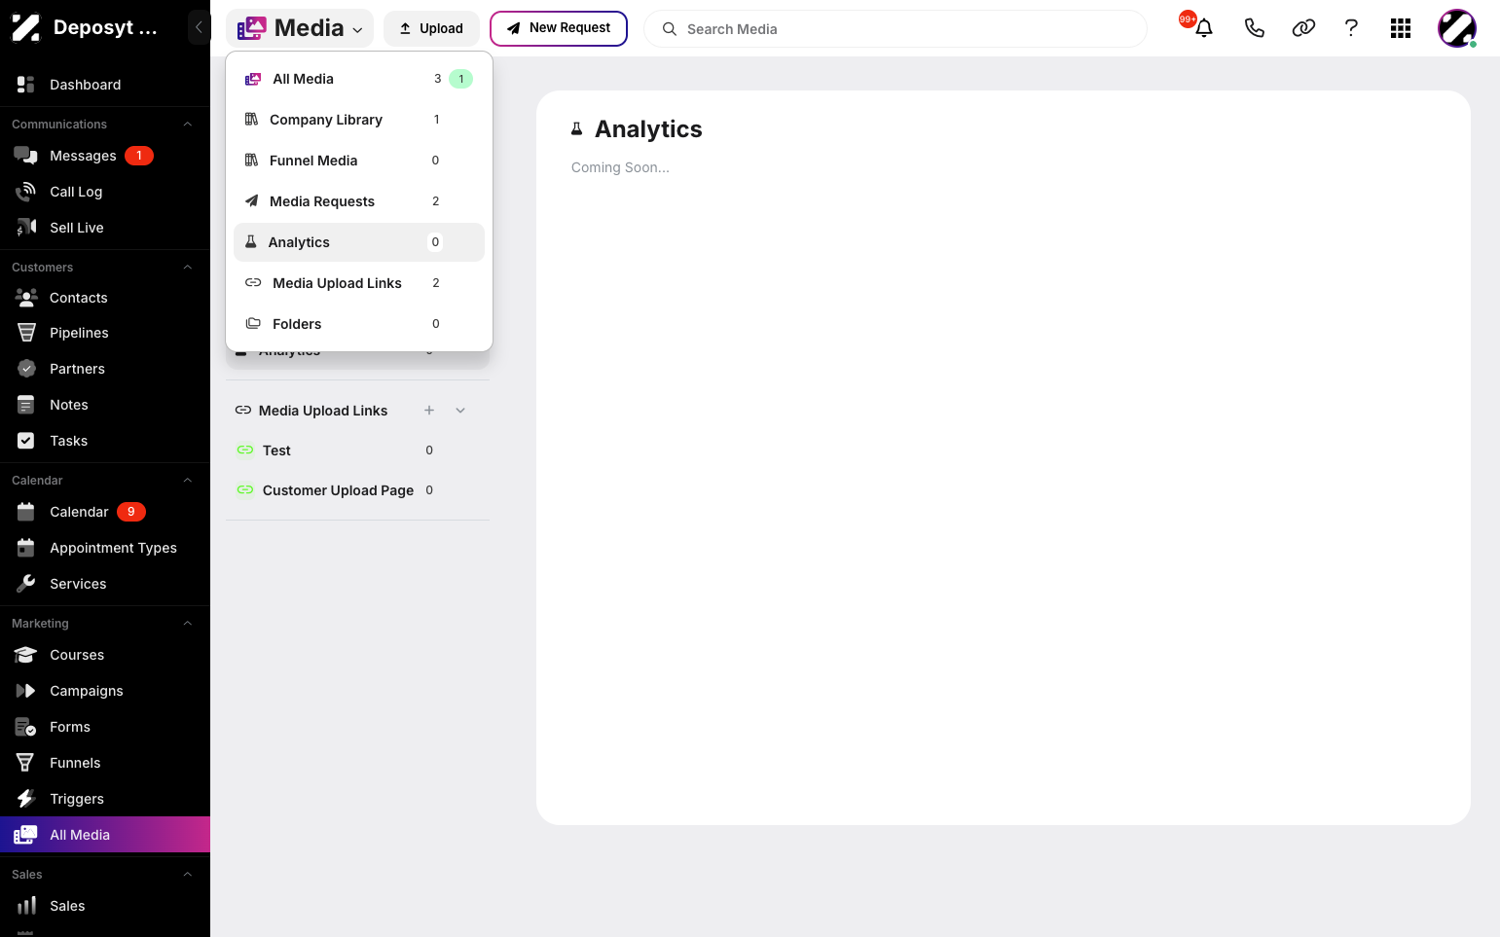Screen dimensions: 1500x937
Task: Add a new Media Upload Link with plus
Action: 429,411
